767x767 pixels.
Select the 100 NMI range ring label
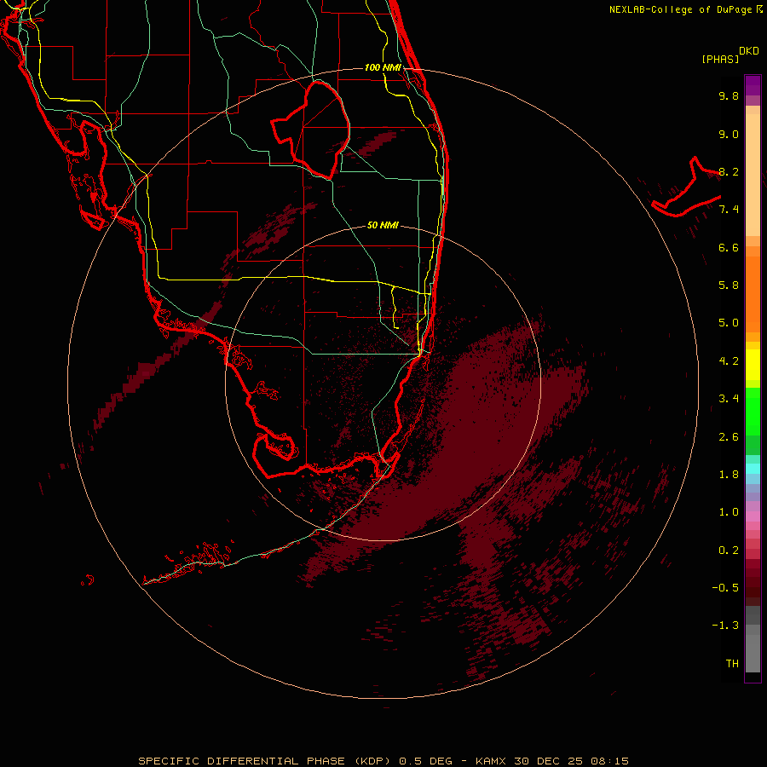coord(383,67)
